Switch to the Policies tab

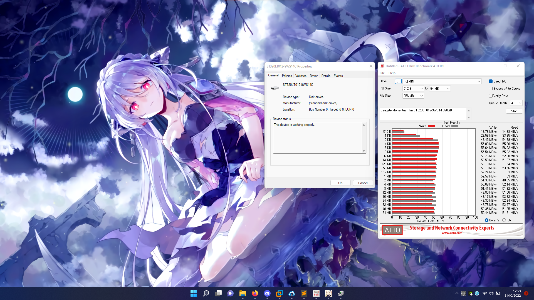[x=287, y=76]
